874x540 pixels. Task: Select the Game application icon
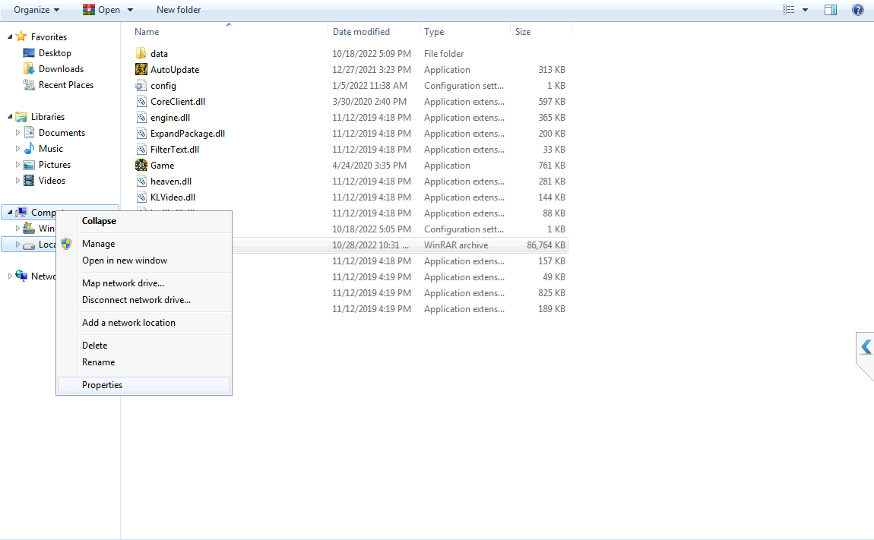[141, 166]
